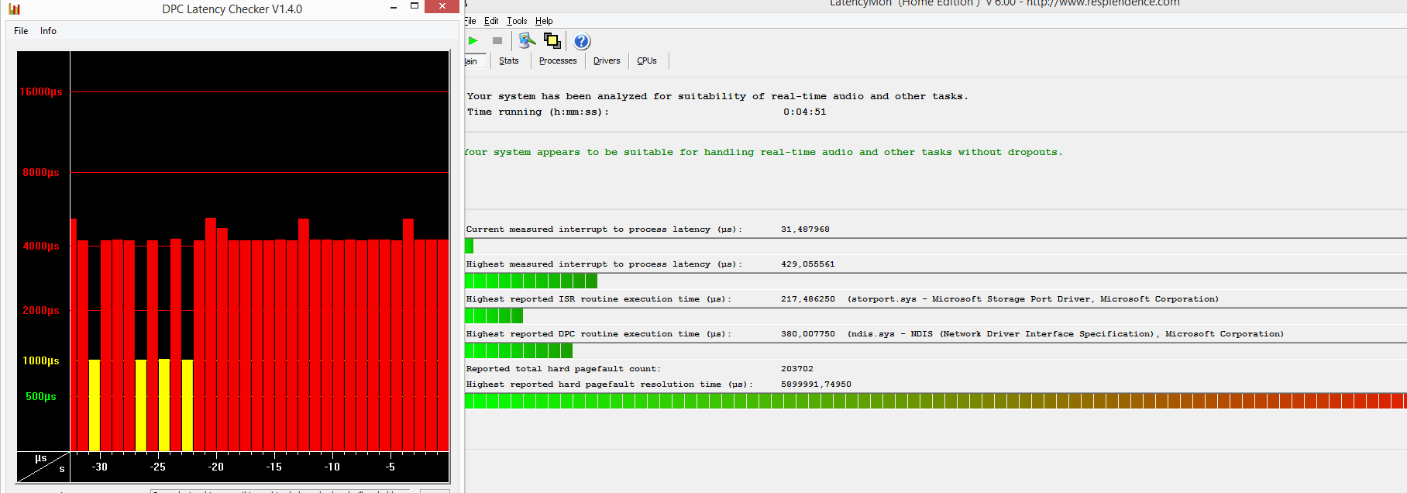Switch to the CPUs tab
1407x493 pixels.
click(647, 61)
